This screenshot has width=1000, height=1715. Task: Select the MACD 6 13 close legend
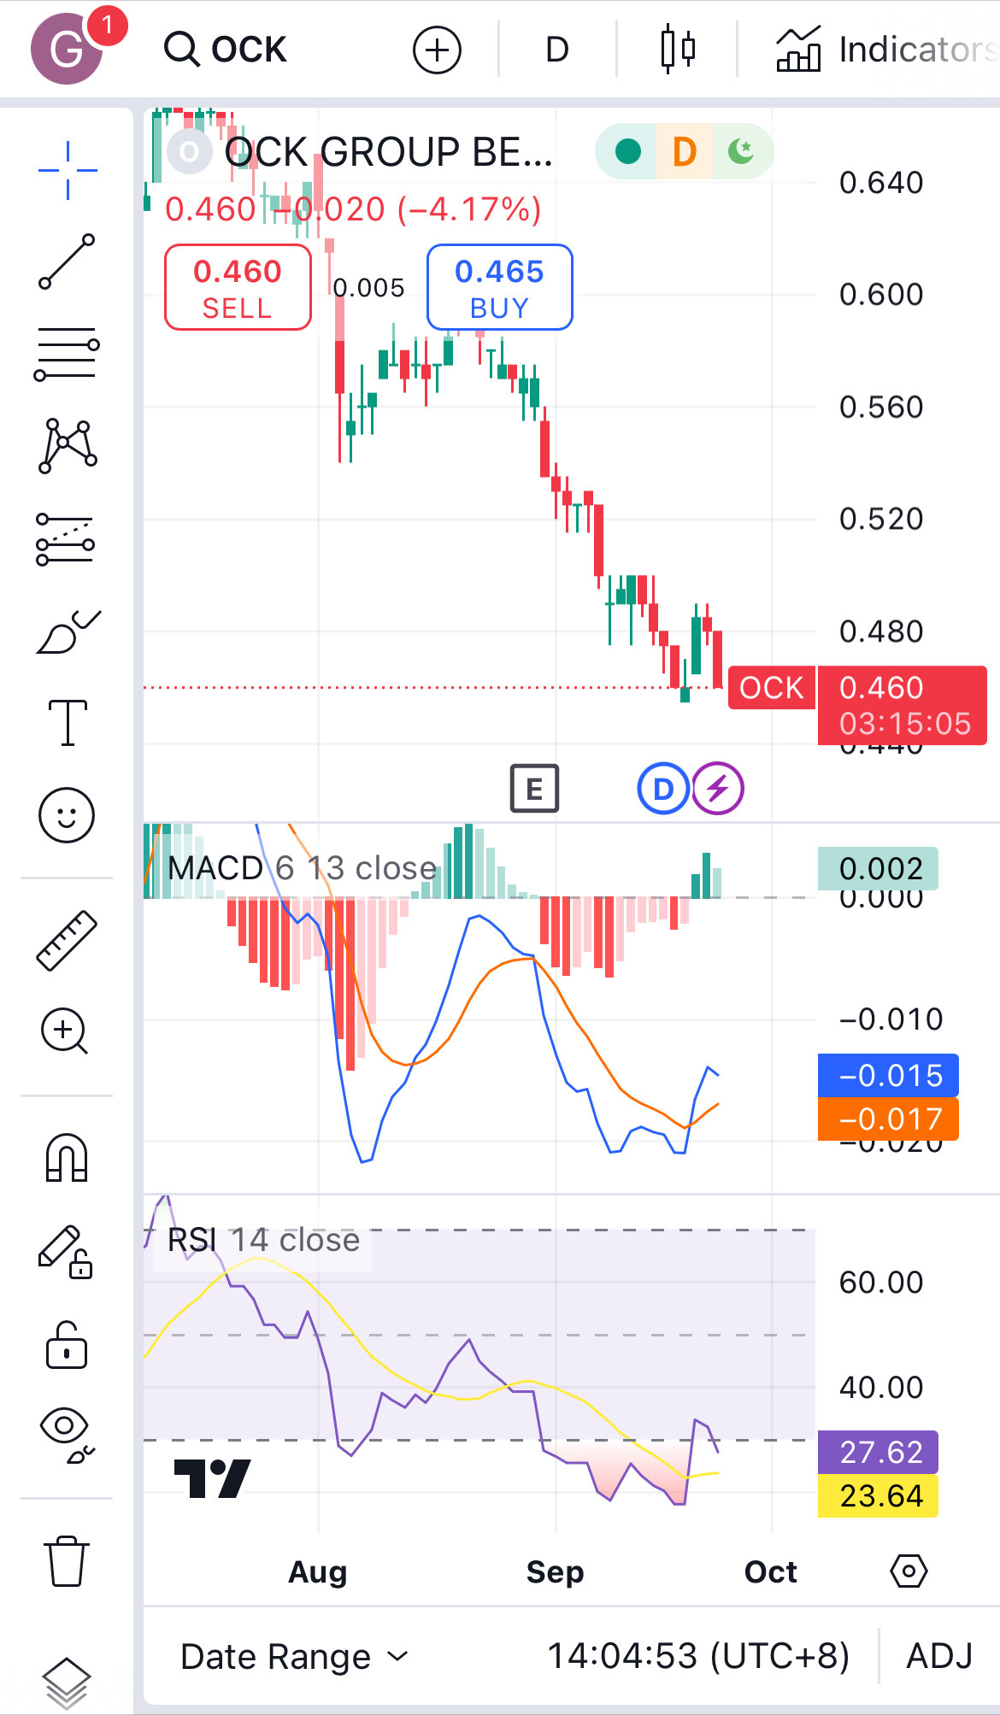point(303,868)
